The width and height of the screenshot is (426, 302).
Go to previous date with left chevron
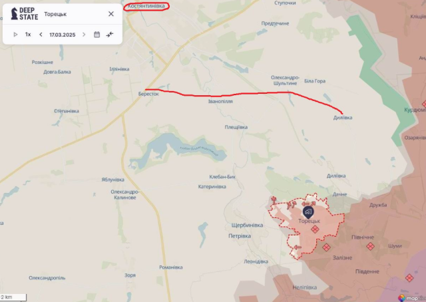[x=41, y=35]
